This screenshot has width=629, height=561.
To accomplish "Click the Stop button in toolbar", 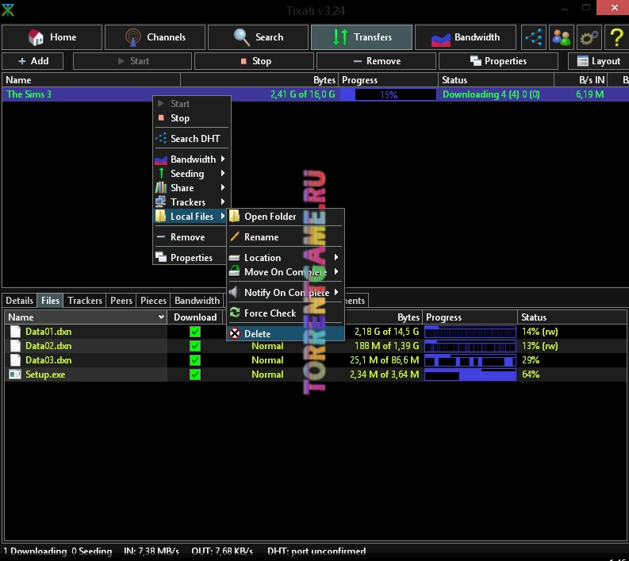I will (x=255, y=61).
